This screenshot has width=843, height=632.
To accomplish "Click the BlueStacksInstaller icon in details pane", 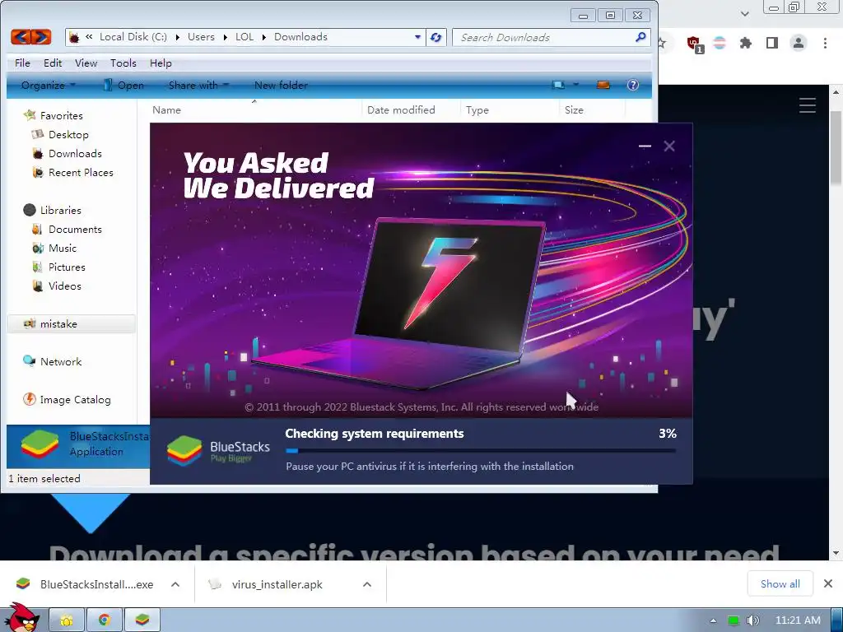I will tap(40, 445).
